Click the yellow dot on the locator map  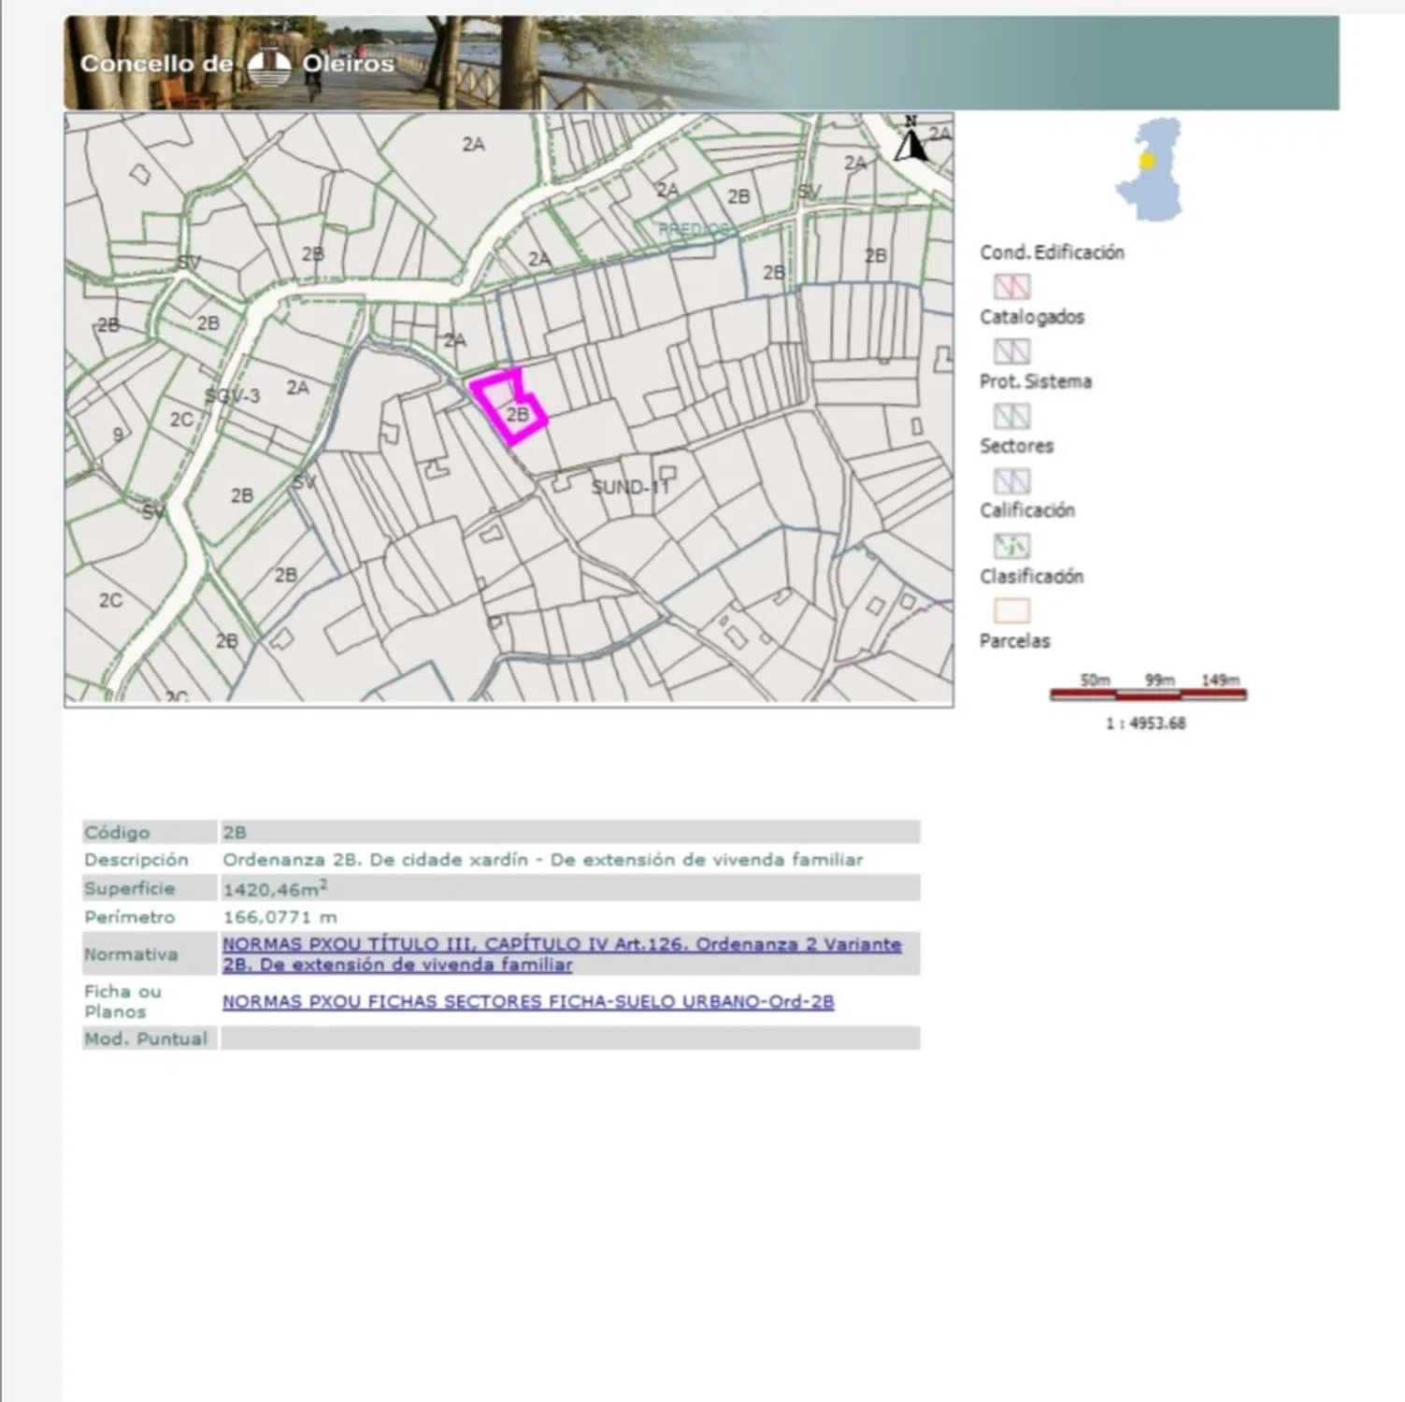(x=1147, y=161)
